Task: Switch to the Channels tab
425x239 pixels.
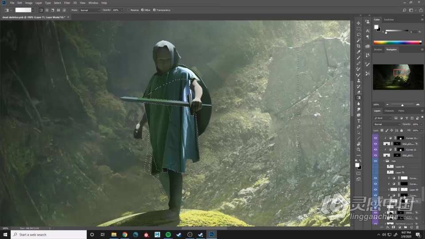Action: tap(389, 111)
